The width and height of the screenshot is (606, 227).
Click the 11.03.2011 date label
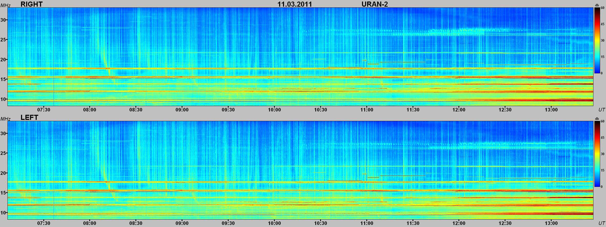coord(295,4)
